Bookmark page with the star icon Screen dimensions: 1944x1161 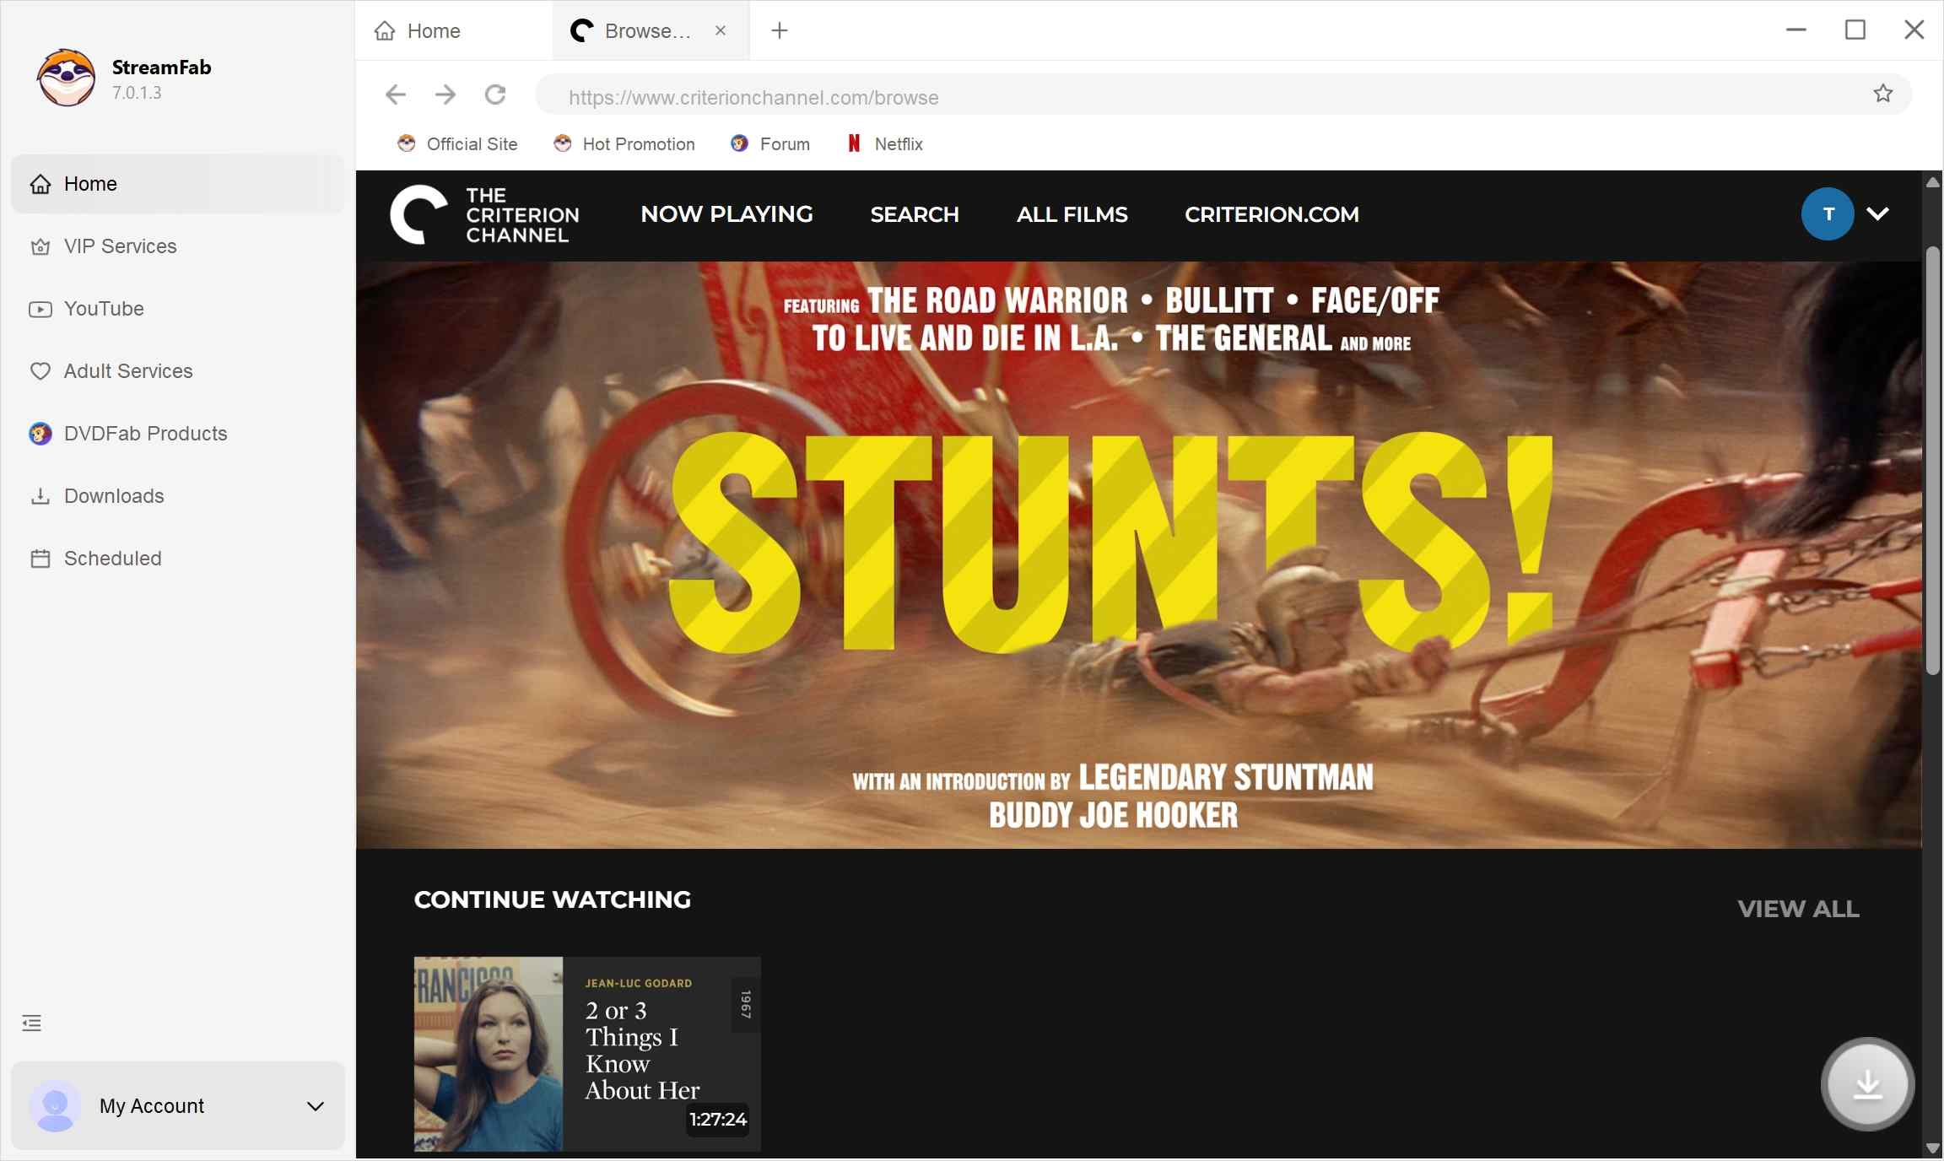1882,94
